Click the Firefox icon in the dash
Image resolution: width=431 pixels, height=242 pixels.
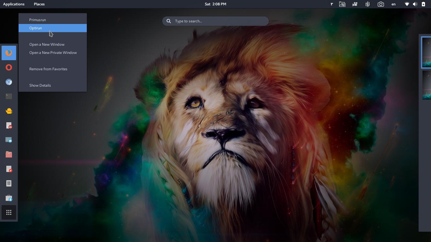tap(9, 53)
